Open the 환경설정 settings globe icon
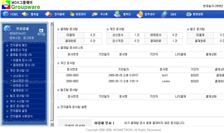The height and width of the screenshot is (133, 224). click(189, 14)
